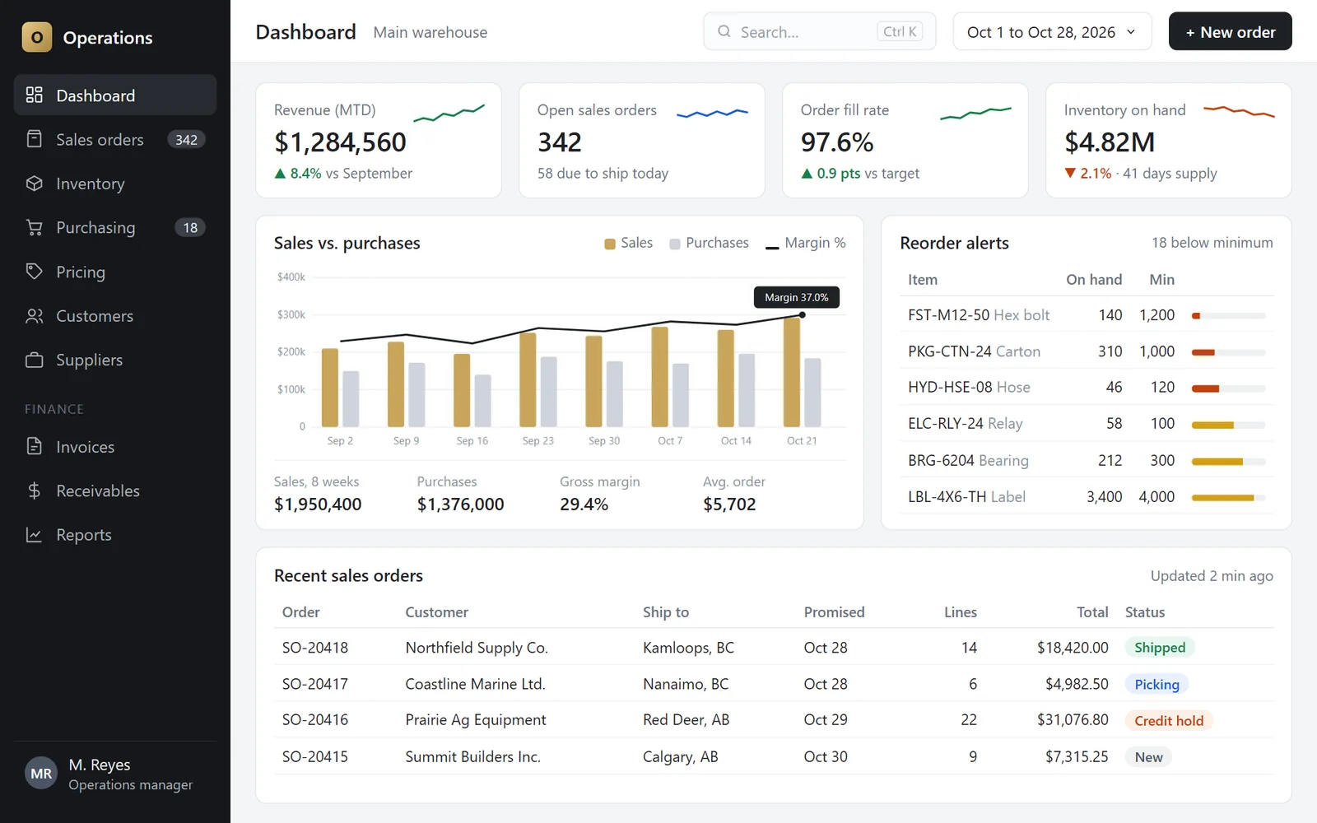Click the Search input field

coord(820,31)
